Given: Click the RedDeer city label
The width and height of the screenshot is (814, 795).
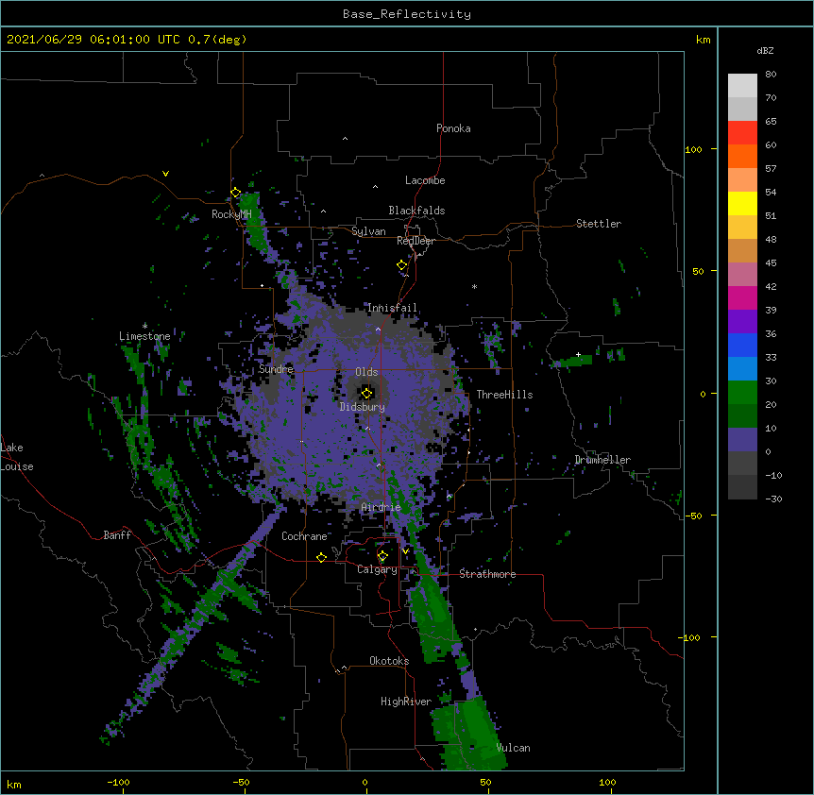Looking at the screenshot, I should [415, 241].
